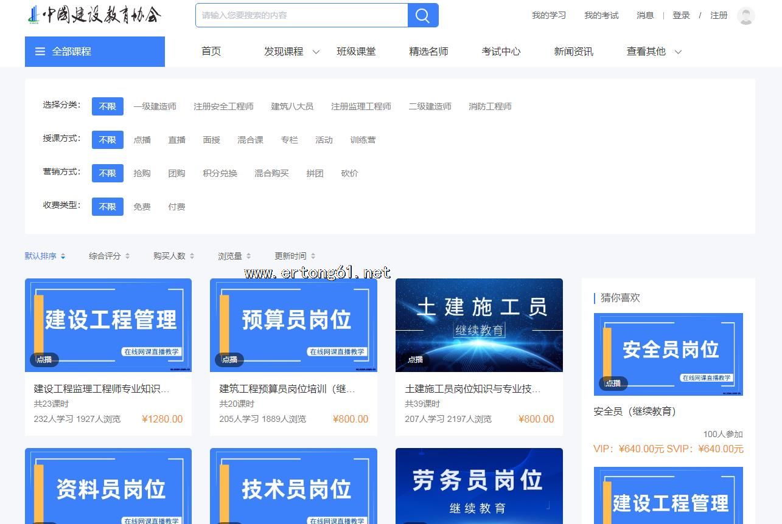Select 直播 under 授课方式 filter

[176, 140]
